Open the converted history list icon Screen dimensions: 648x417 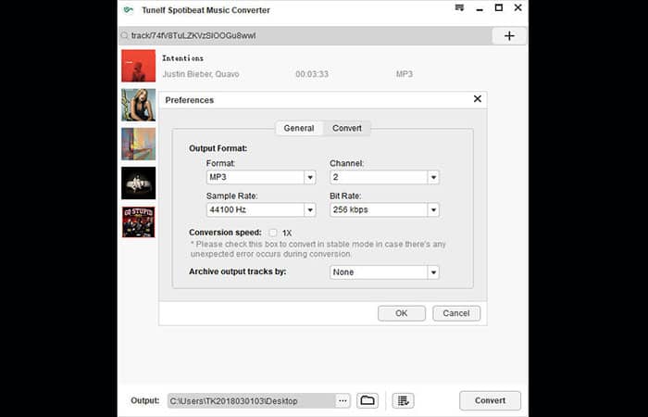point(403,400)
